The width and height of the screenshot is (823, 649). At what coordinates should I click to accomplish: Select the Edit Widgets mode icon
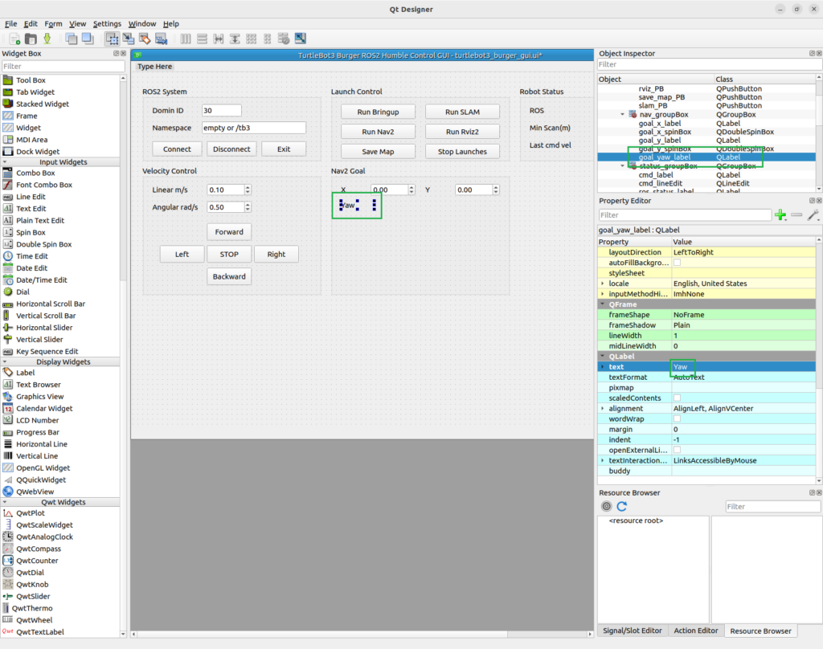click(112, 39)
